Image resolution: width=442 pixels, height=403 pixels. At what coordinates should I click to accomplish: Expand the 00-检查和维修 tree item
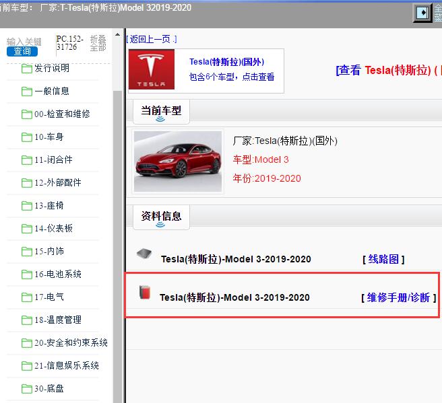tap(62, 114)
